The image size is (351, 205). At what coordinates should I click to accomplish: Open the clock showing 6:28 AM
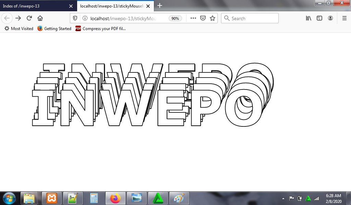[333, 198]
